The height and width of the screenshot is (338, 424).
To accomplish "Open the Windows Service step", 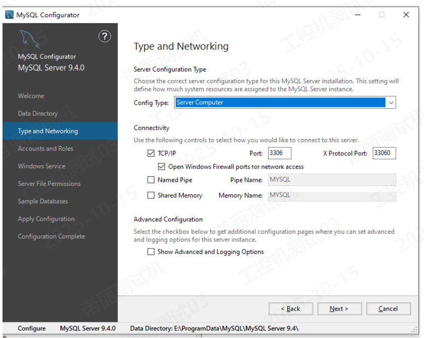I will pos(42,166).
